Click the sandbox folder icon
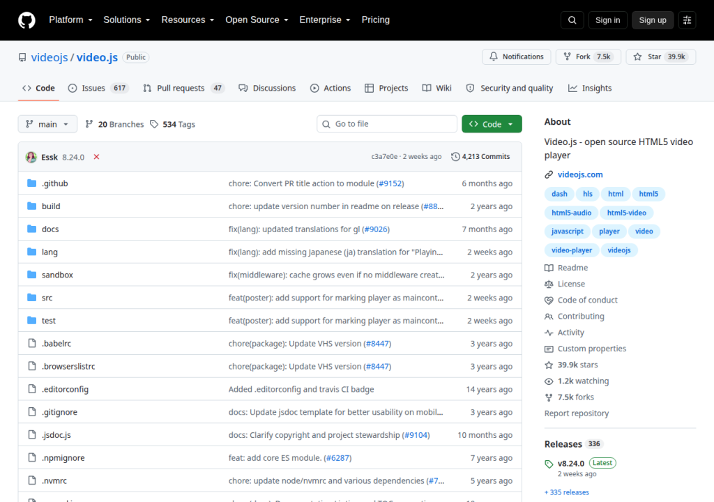 32,274
